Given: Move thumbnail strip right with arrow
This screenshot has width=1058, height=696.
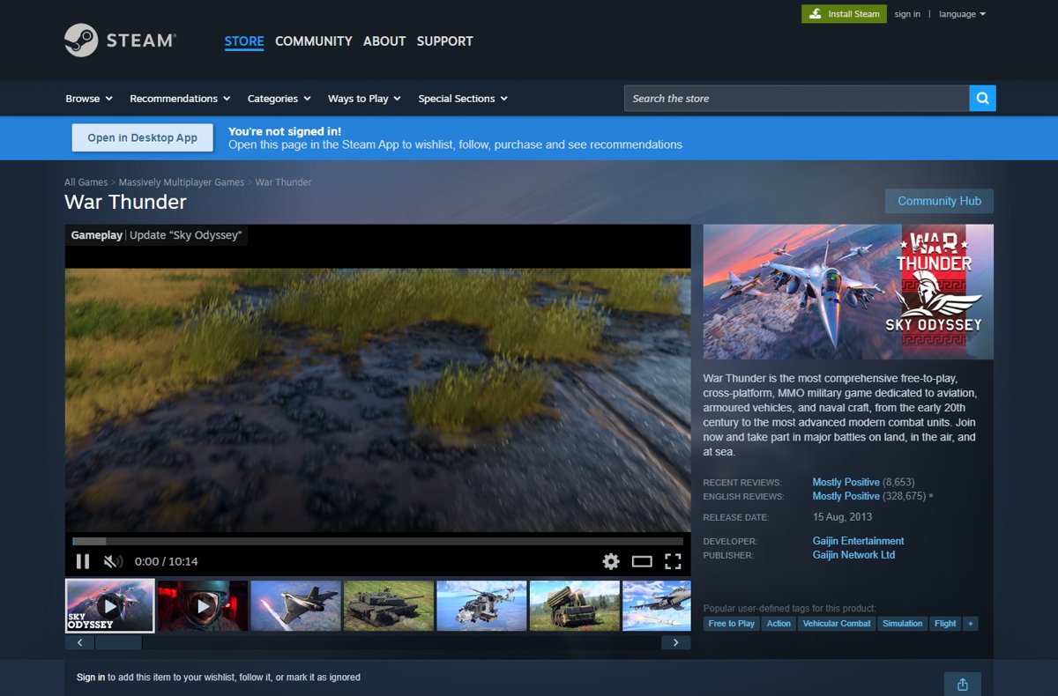Looking at the screenshot, I should click(676, 642).
